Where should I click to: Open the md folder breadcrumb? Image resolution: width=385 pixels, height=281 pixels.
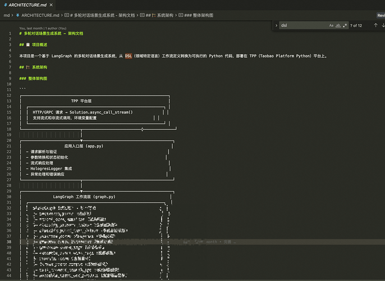(6, 15)
